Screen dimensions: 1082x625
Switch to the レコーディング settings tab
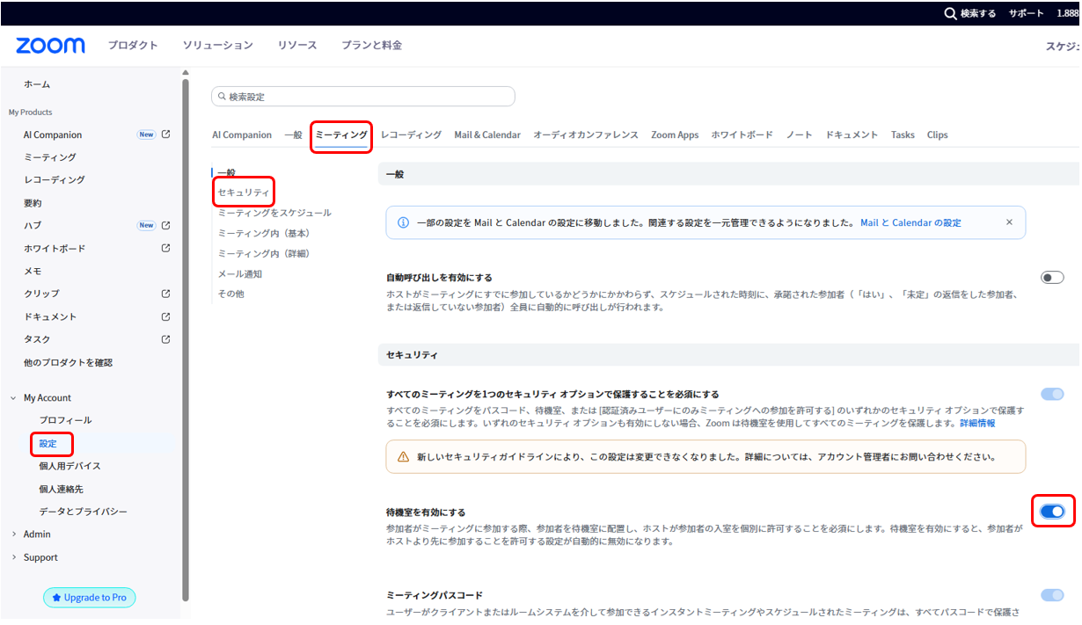pyautogui.click(x=411, y=134)
